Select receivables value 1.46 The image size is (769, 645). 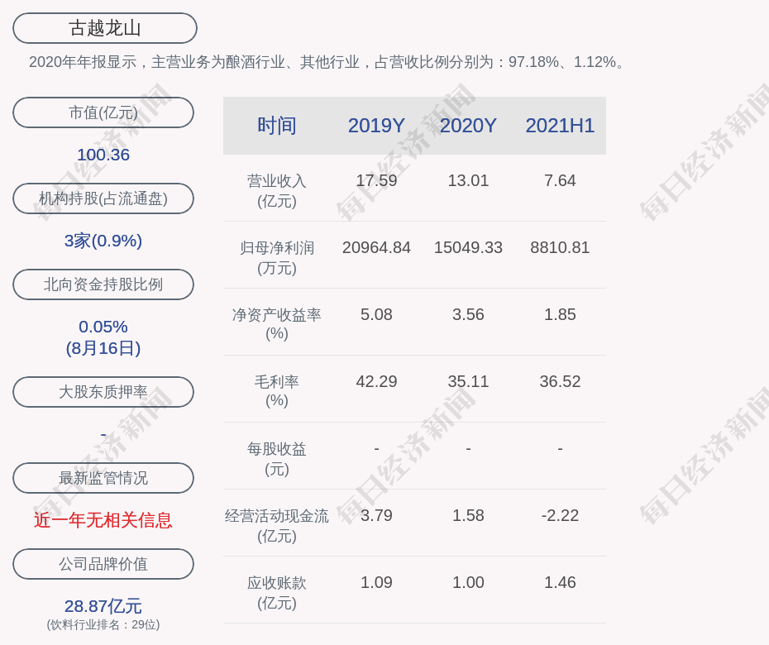pyautogui.click(x=560, y=582)
